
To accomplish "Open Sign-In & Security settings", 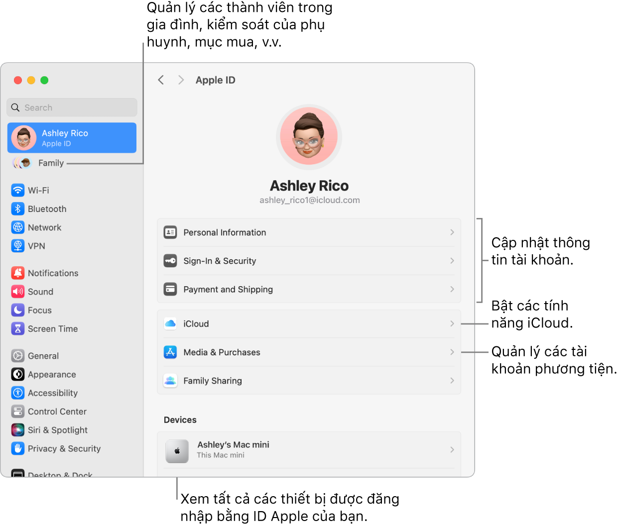I will (x=309, y=261).
